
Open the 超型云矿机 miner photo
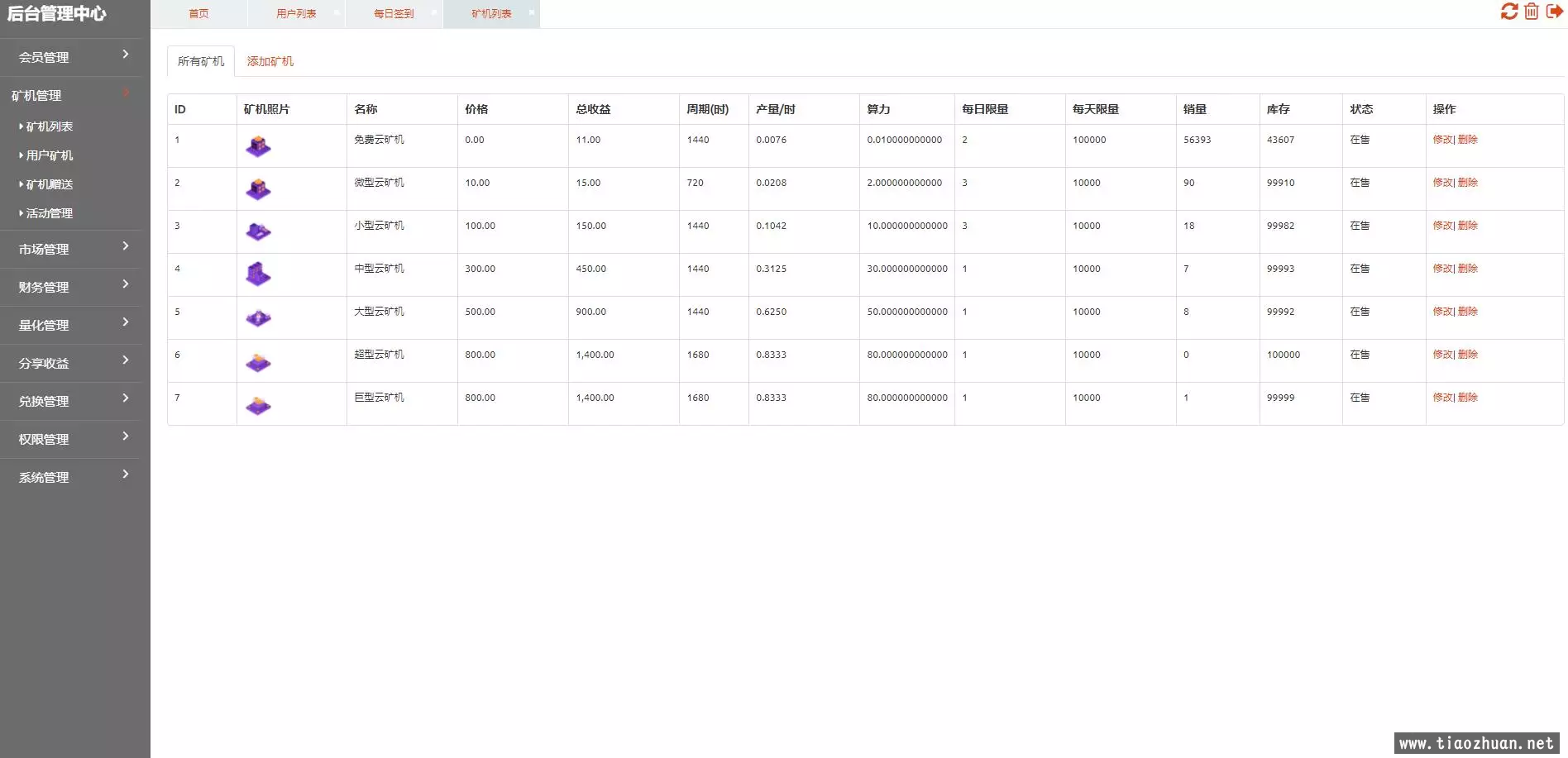[258, 362]
